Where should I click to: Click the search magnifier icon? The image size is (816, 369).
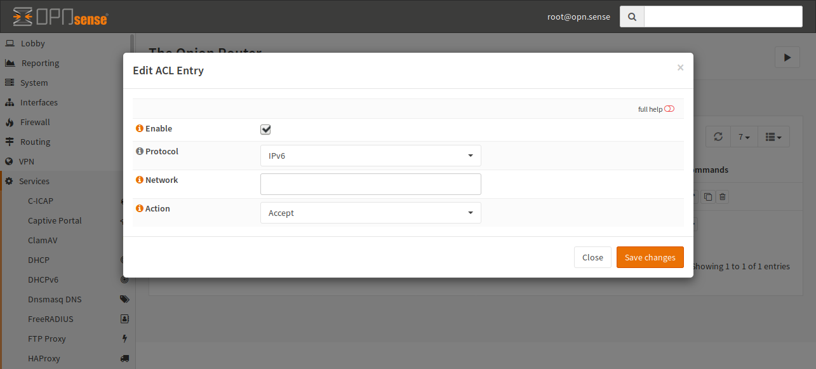click(x=632, y=17)
